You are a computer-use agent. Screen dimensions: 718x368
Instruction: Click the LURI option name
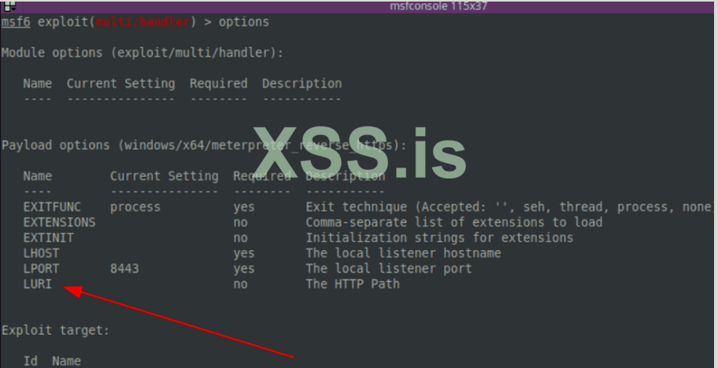pyautogui.click(x=38, y=284)
